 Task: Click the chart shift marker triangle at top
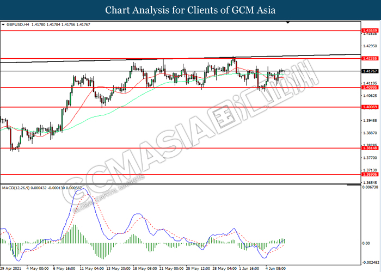click(288, 23)
